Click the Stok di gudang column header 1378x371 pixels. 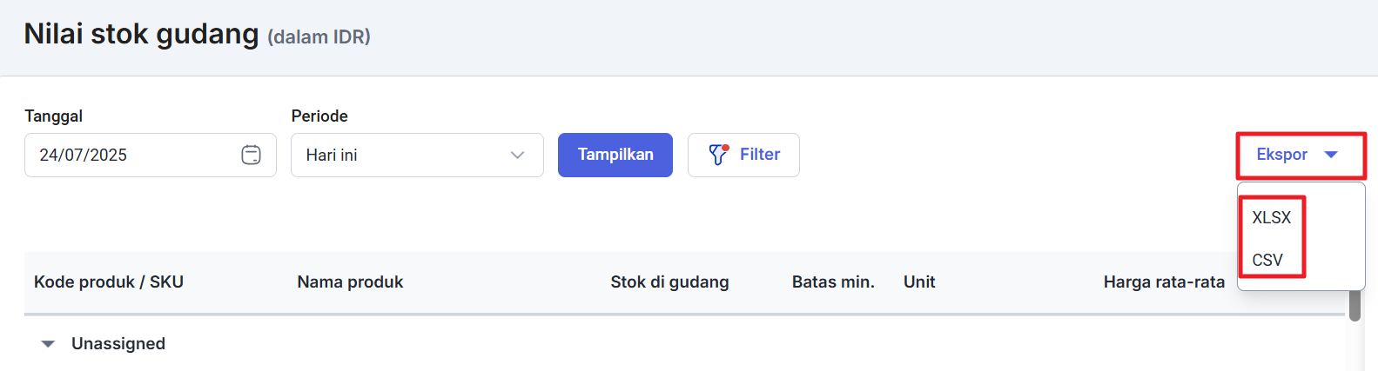click(x=669, y=282)
